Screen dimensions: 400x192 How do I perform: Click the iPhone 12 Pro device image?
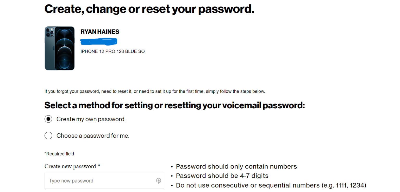tap(59, 48)
